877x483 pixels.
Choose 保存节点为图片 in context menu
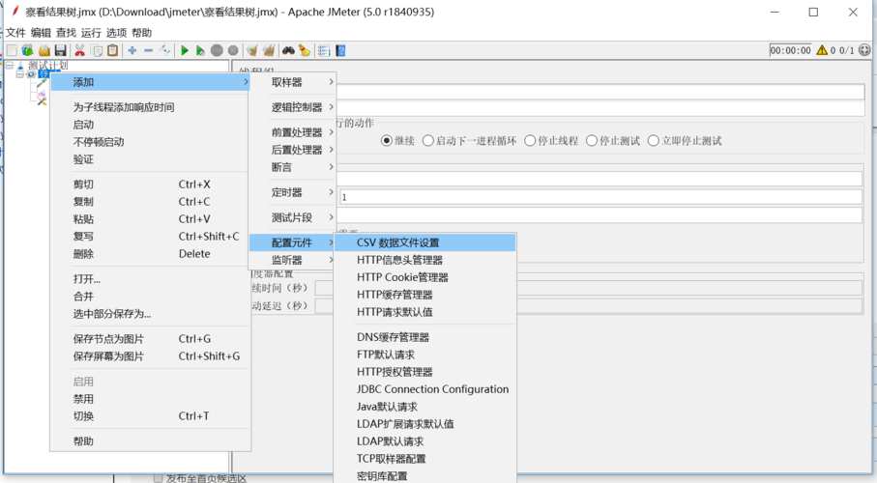click(150, 339)
